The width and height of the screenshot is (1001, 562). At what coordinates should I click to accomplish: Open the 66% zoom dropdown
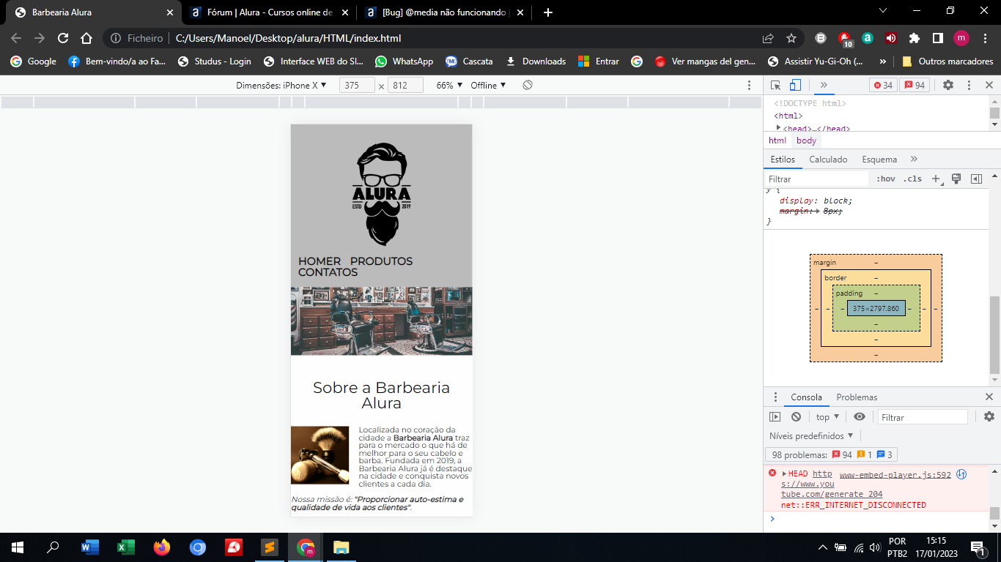pyautogui.click(x=450, y=86)
